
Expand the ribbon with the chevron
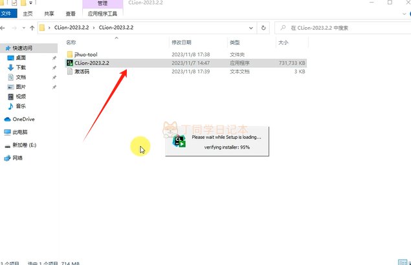pos(404,14)
